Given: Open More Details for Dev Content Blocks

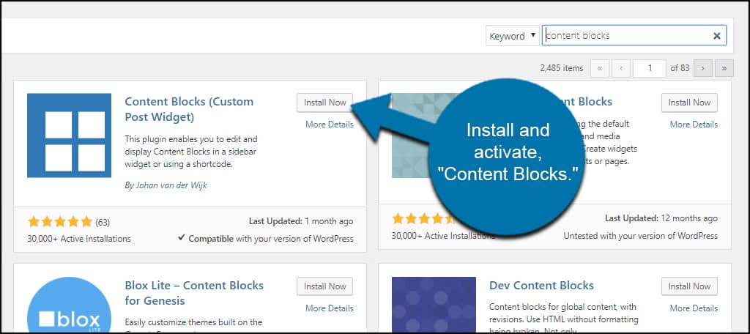Looking at the screenshot, I should pyautogui.click(x=694, y=308).
